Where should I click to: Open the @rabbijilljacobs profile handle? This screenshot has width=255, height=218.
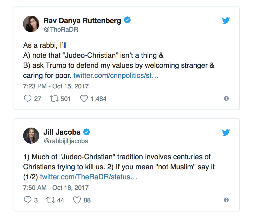66,141
